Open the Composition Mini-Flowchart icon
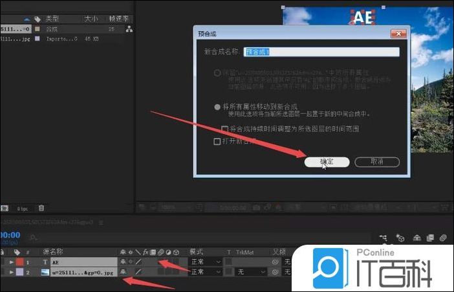 coord(383,238)
